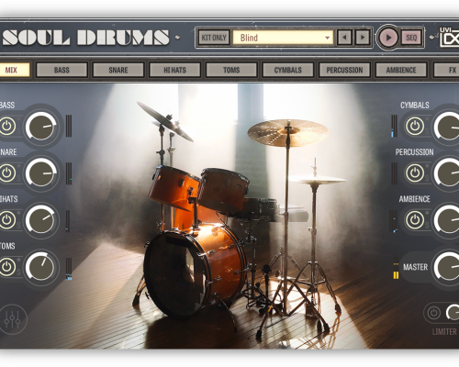The height and width of the screenshot is (367, 459).
Task: Solo the Percussion channel S button
Action: click(x=428, y=178)
